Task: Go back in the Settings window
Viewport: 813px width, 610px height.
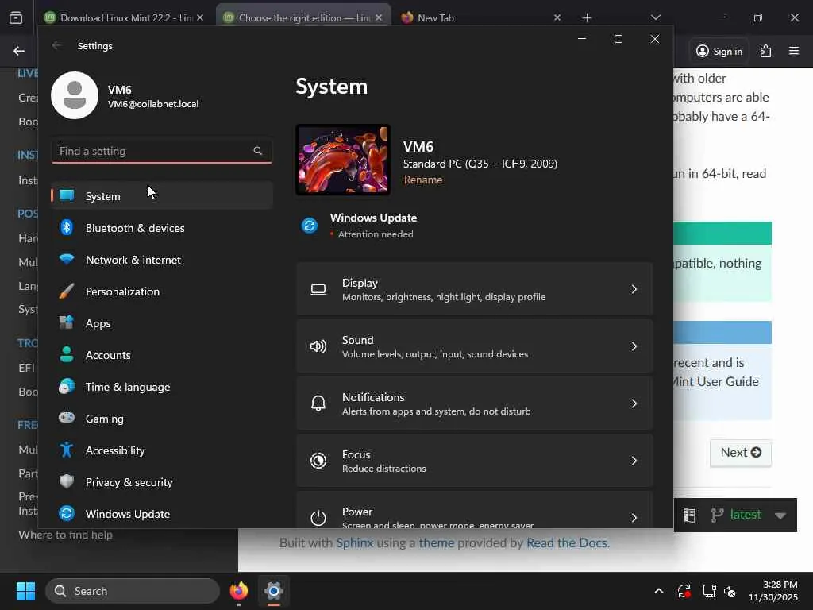Action: [x=56, y=45]
